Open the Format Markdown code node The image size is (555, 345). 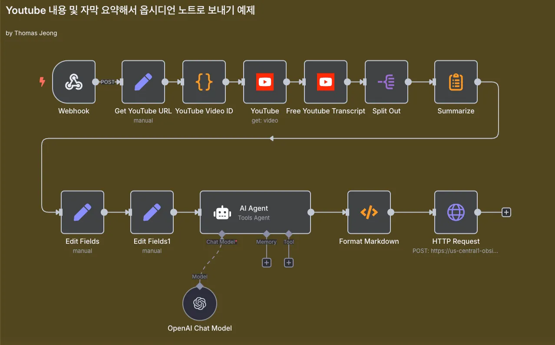[369, 212]
